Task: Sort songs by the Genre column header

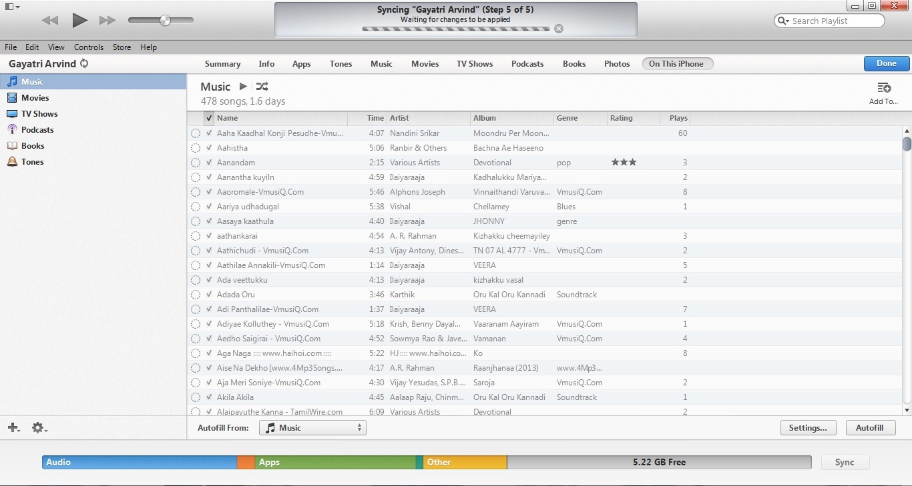Action: 580,118
